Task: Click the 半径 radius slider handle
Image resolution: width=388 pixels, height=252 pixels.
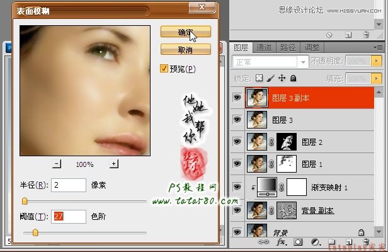Action: 25,201
